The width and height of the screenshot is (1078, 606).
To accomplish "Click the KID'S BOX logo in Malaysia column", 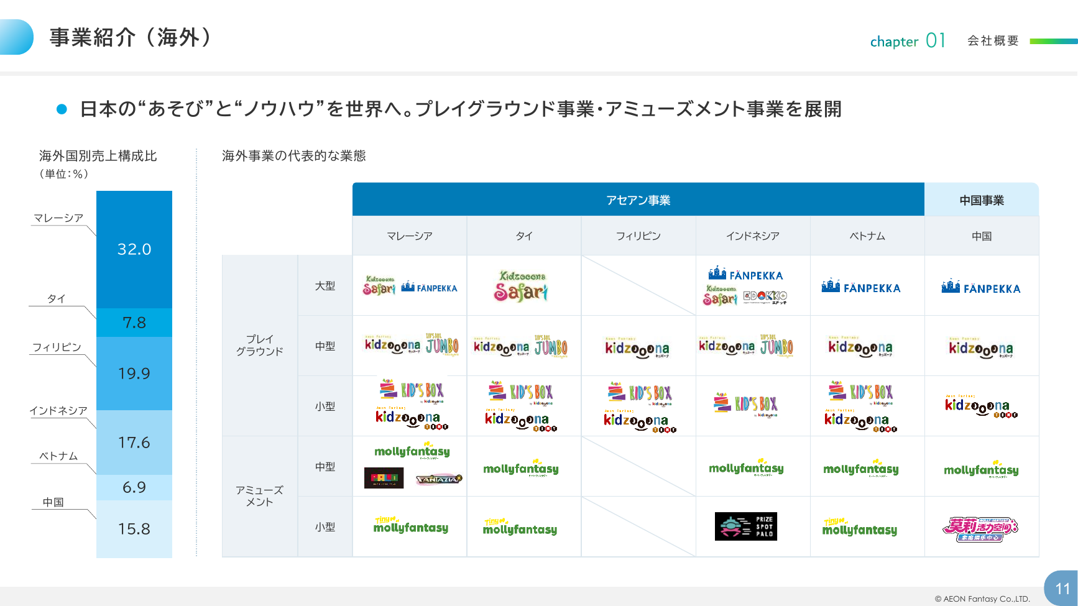I will 412,391.
